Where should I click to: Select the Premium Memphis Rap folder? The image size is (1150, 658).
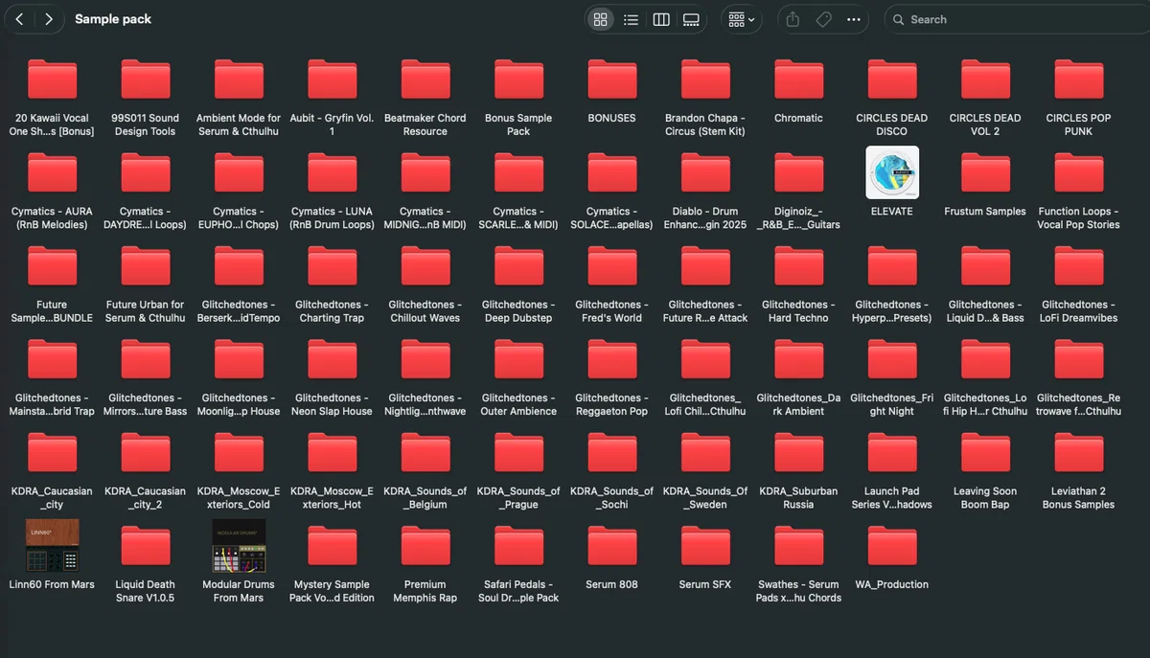coord(425,547)
